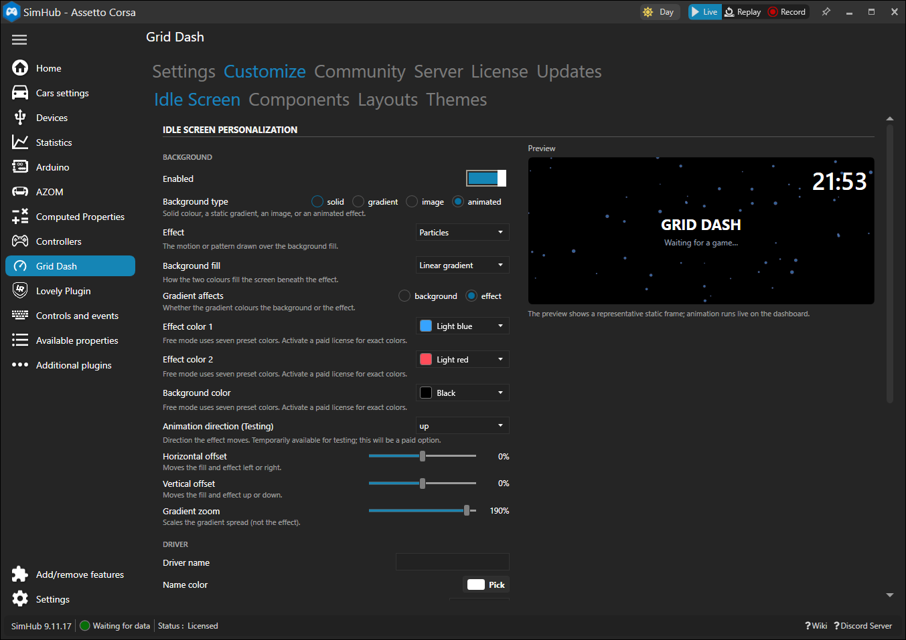Click the Add/remove features puzzle icon
This screenshot has width=906, height=640.
click(x=20, y=574)
